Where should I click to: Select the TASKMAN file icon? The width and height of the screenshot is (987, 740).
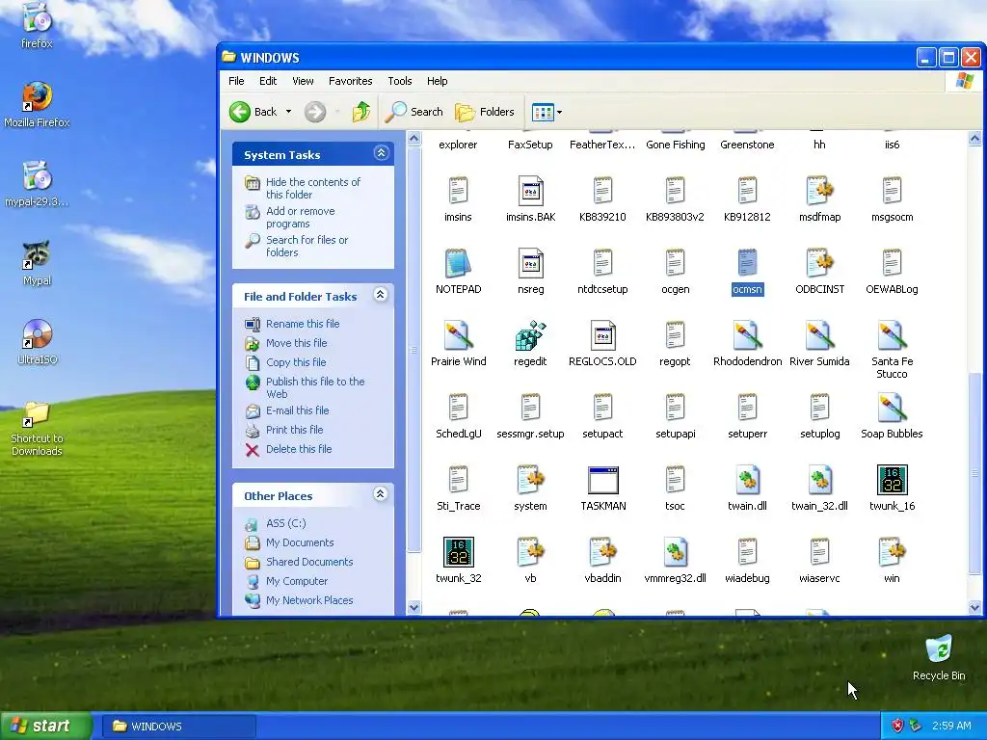coord(602,480)
